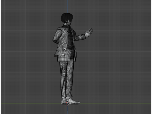Image resolution: width=152 pixels, height=114 pixels.
Task: Select the character's raised hand mesh
Action: tap(89, 33)
